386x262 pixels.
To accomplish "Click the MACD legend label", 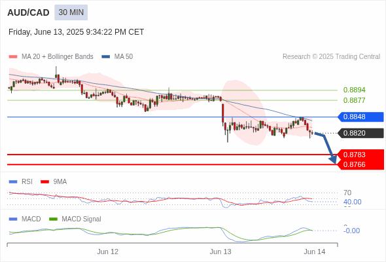I will coord(31,219).
